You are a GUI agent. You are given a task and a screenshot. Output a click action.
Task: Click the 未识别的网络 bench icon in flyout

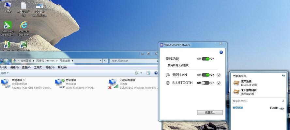[236, 92]
